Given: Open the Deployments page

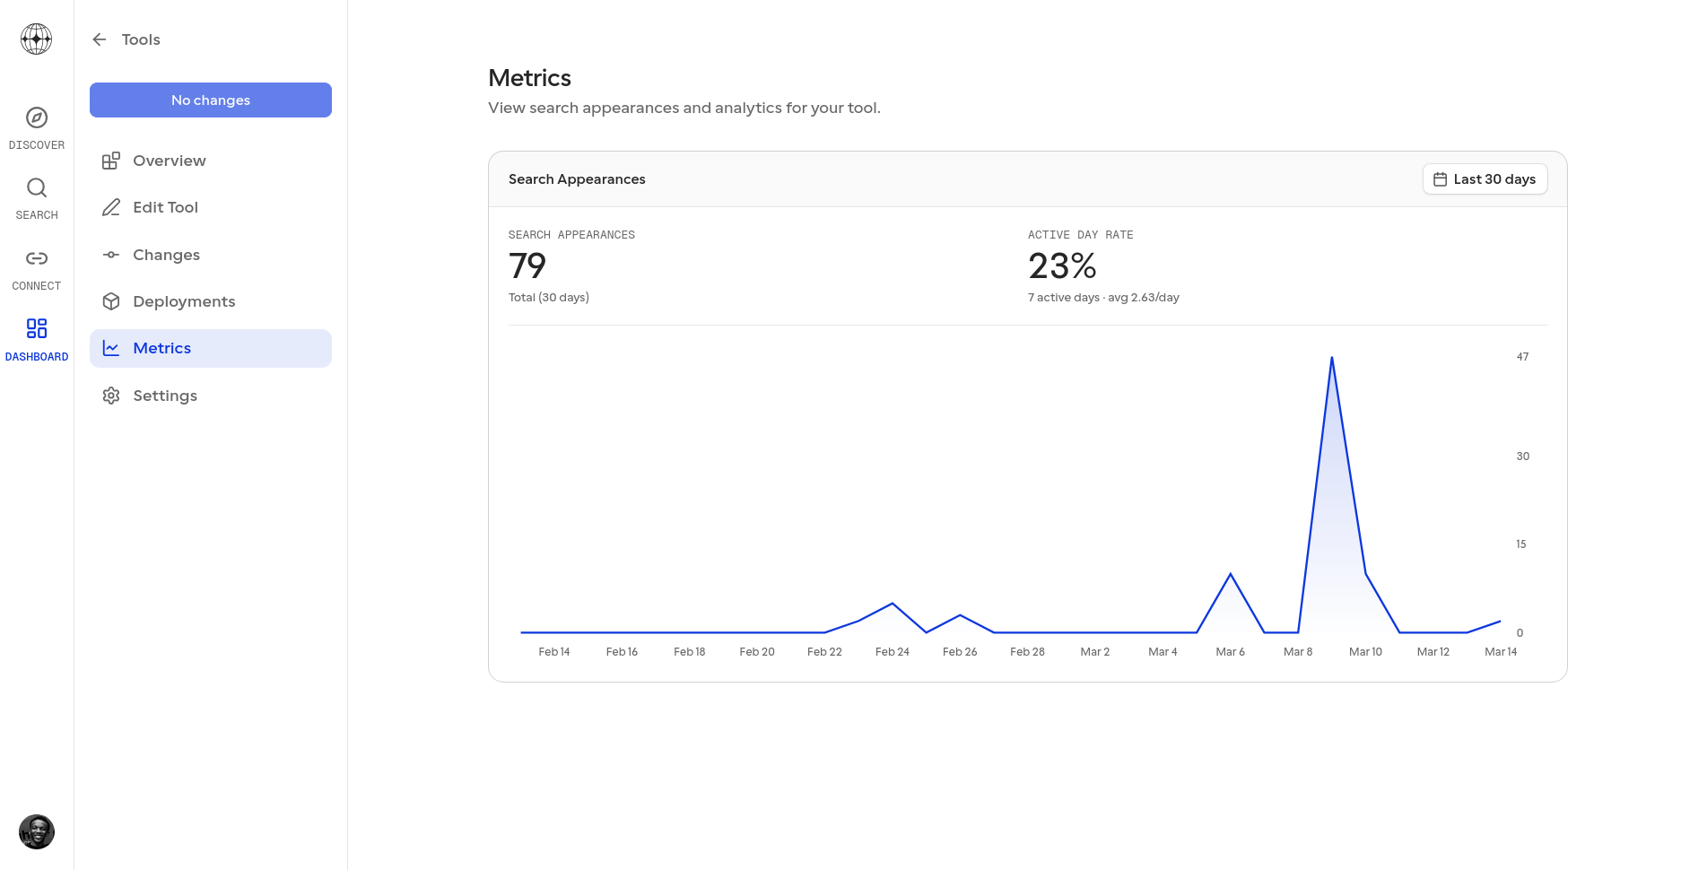Looking at the screenshot, I should pyautogui.click(x=211, y=301).
